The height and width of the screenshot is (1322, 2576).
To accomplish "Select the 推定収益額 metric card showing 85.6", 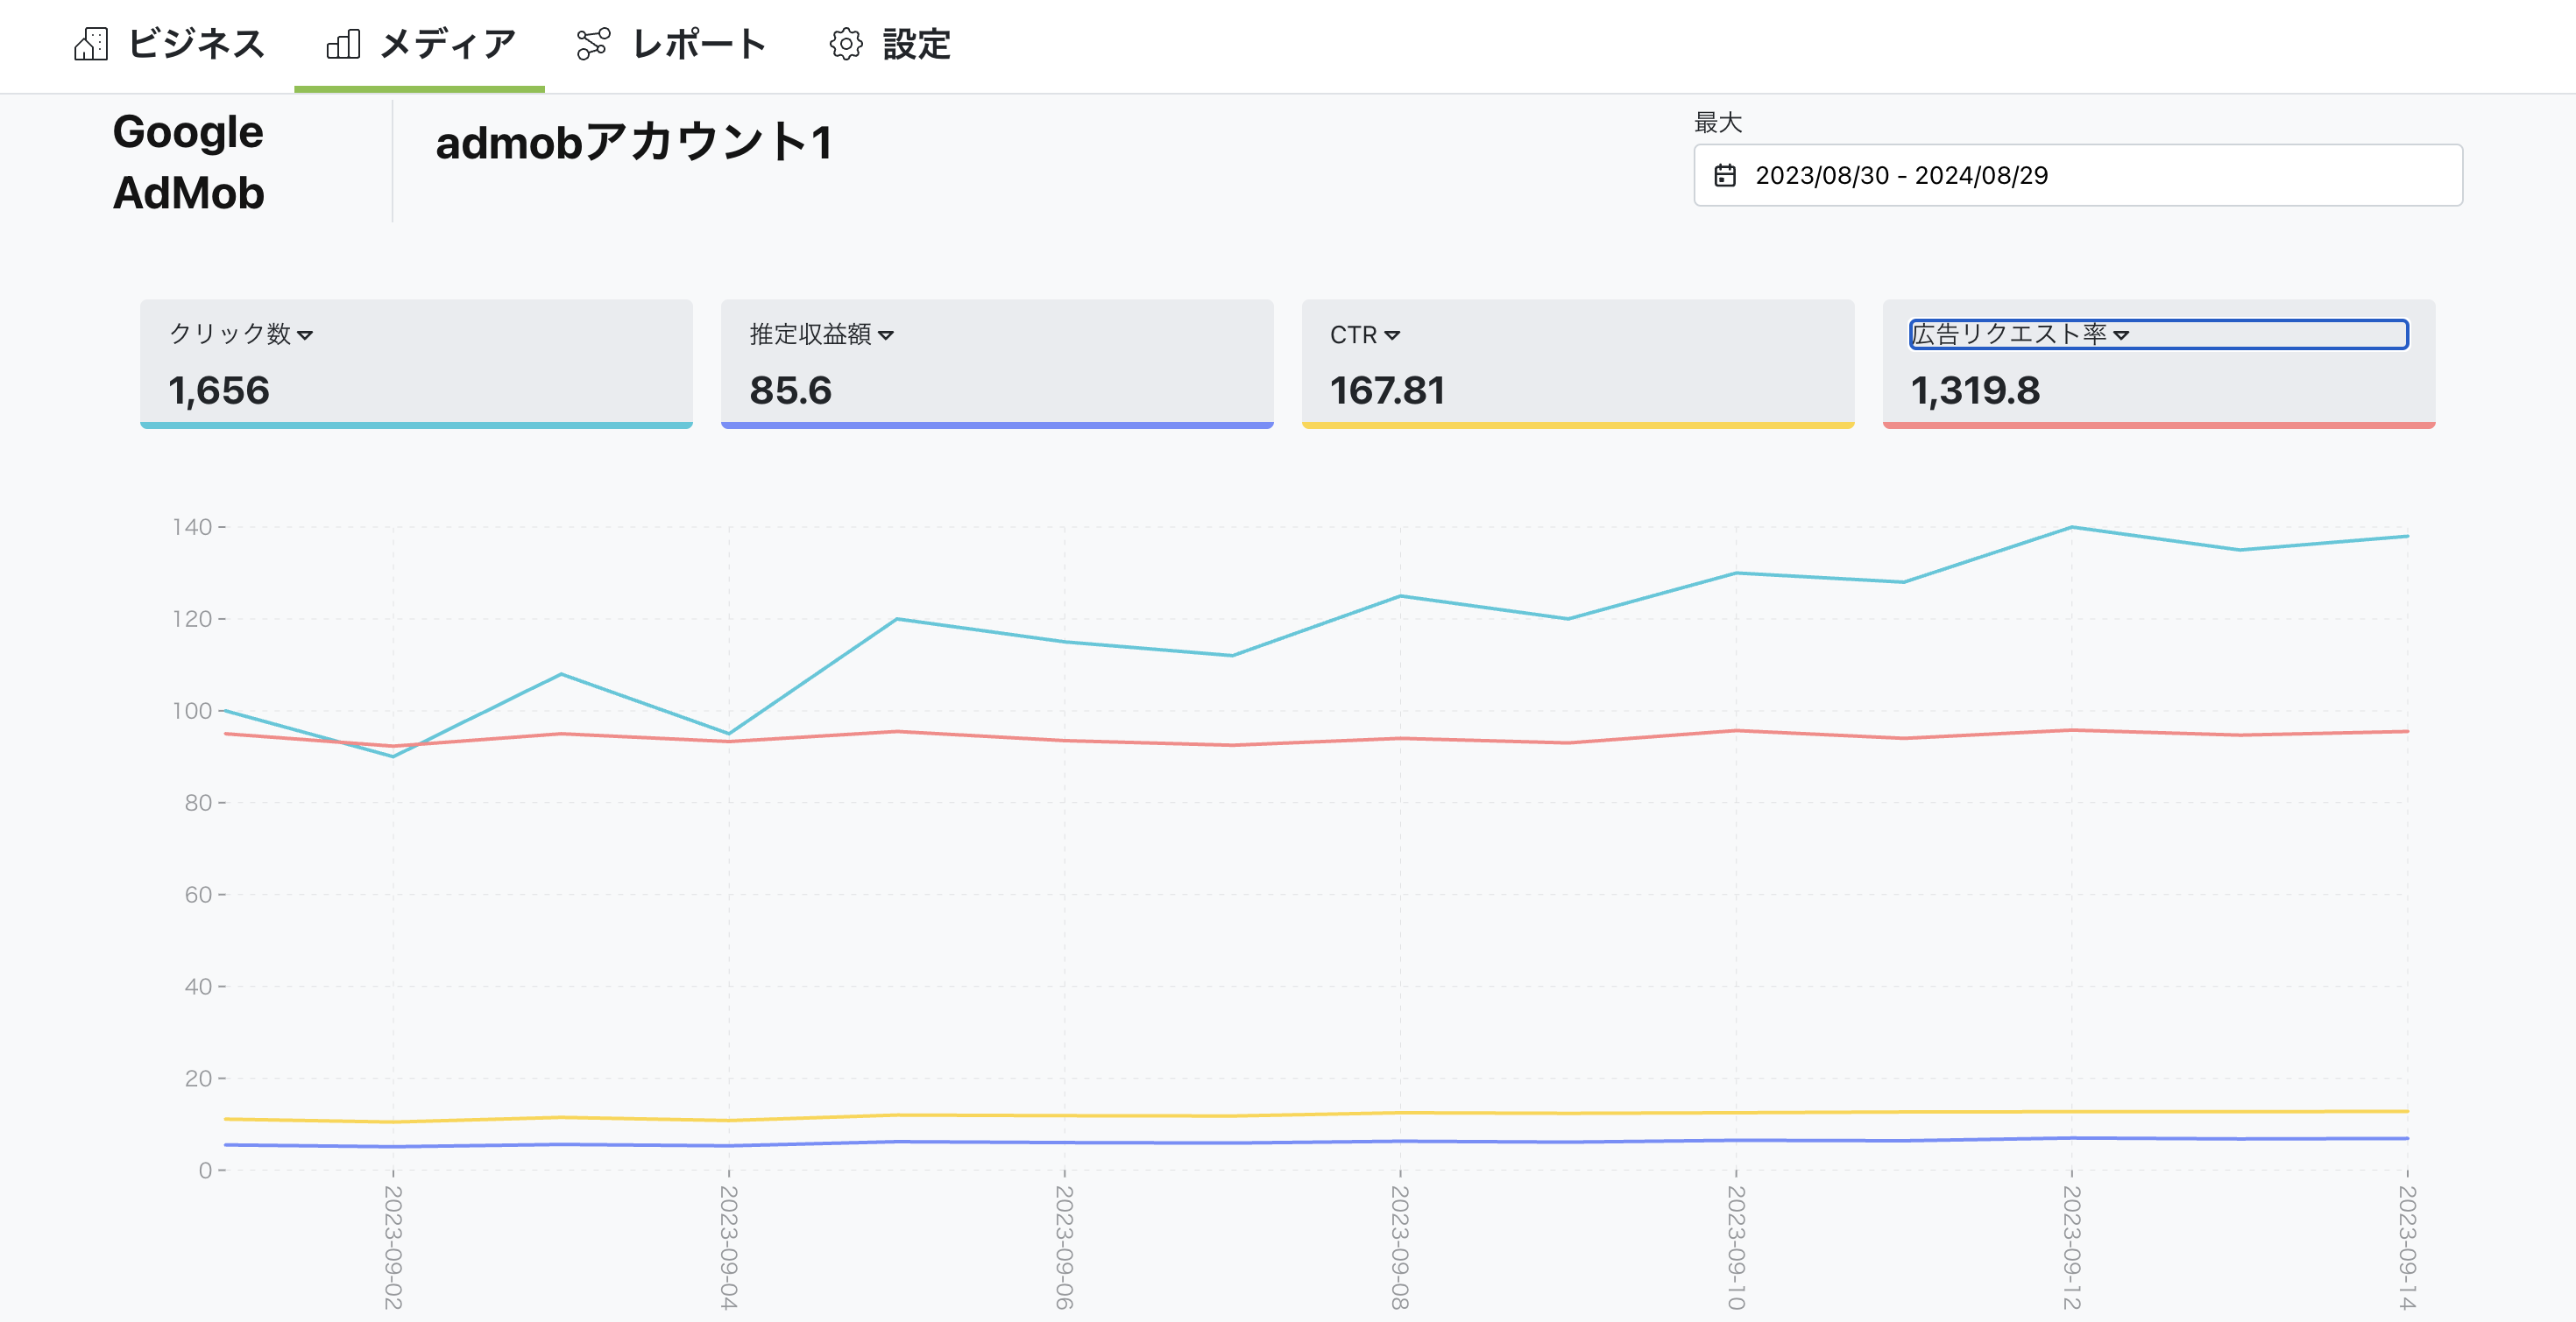I will tap(997, 365).
